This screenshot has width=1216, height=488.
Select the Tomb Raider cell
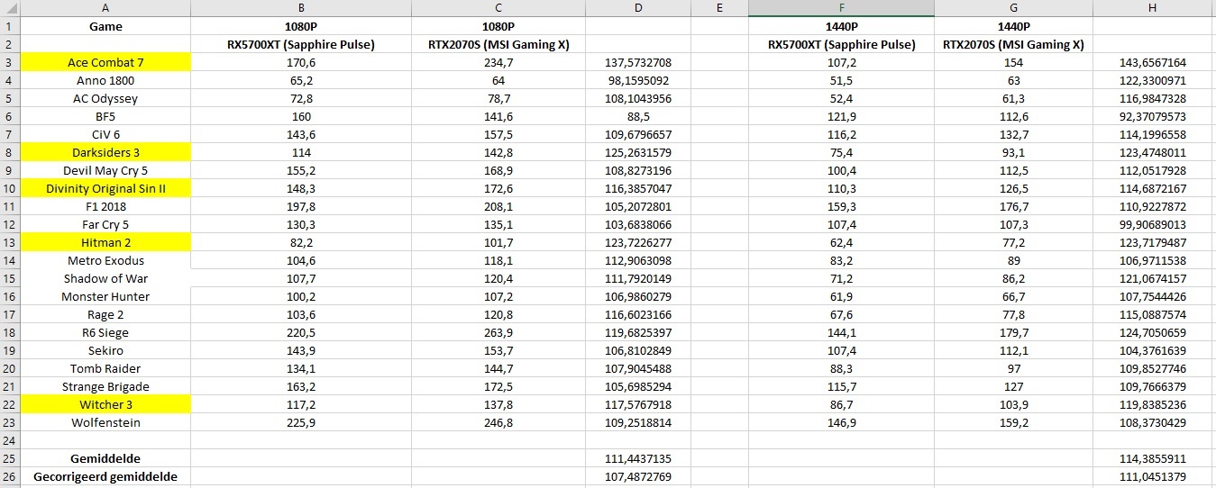pyautogui.click(x=105, y=368)
